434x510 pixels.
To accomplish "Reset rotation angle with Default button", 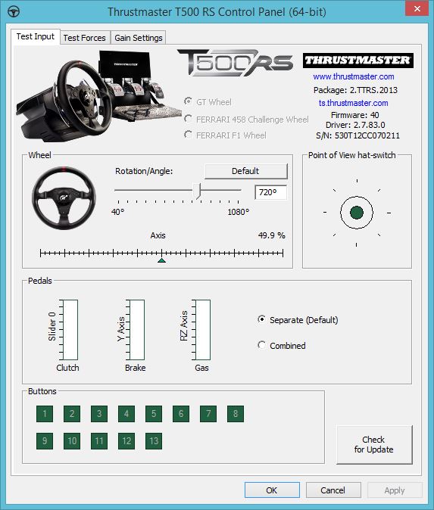I will 246,171.
